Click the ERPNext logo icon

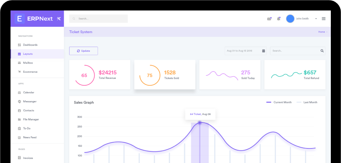coord(19,19)
